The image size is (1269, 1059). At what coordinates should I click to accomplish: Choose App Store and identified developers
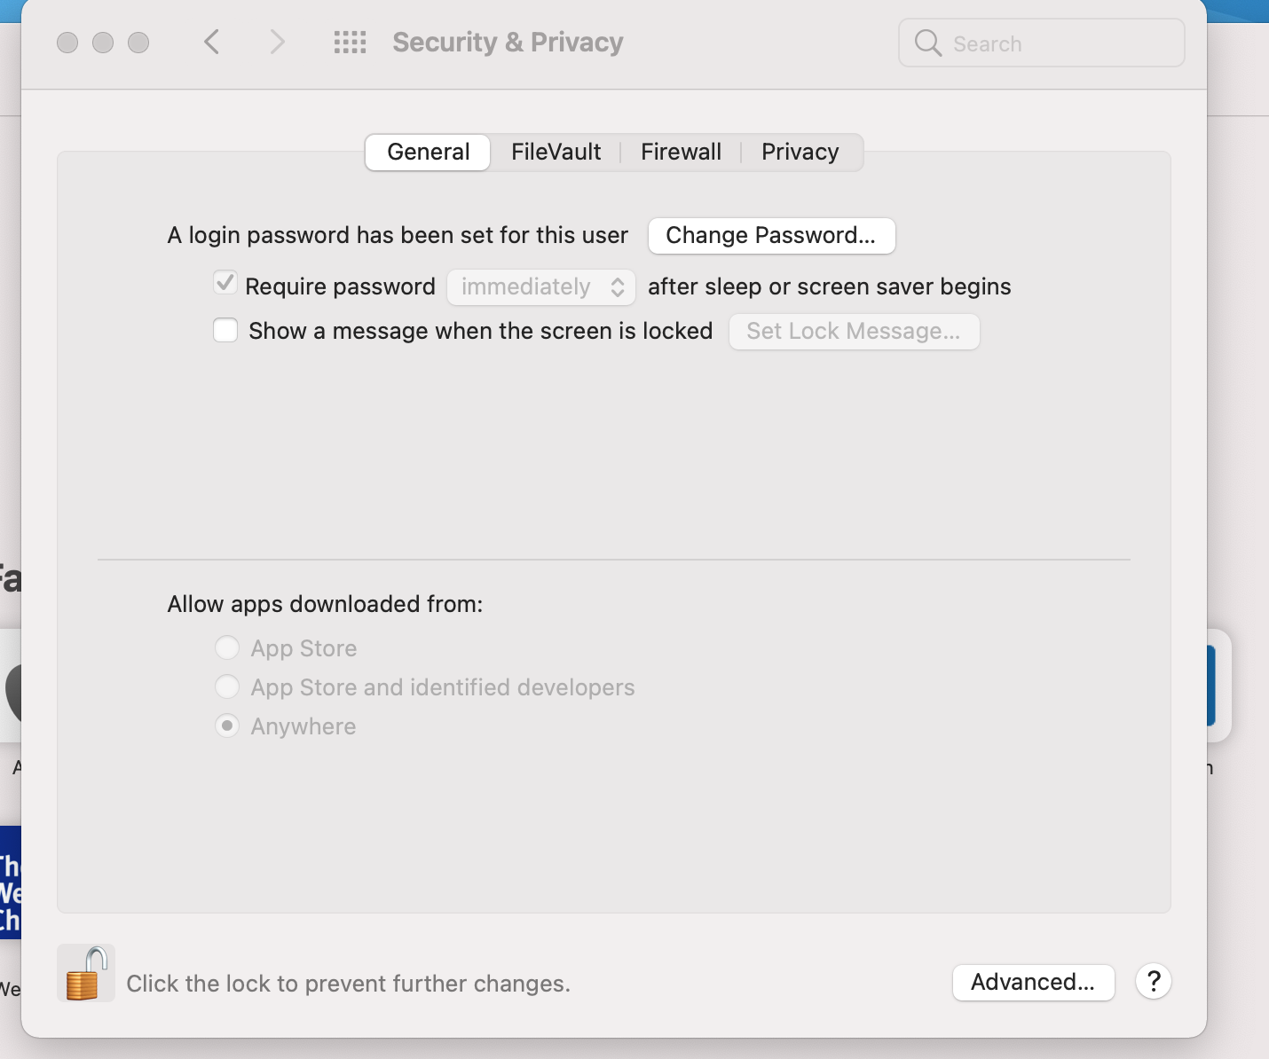(x=227, y=687)
